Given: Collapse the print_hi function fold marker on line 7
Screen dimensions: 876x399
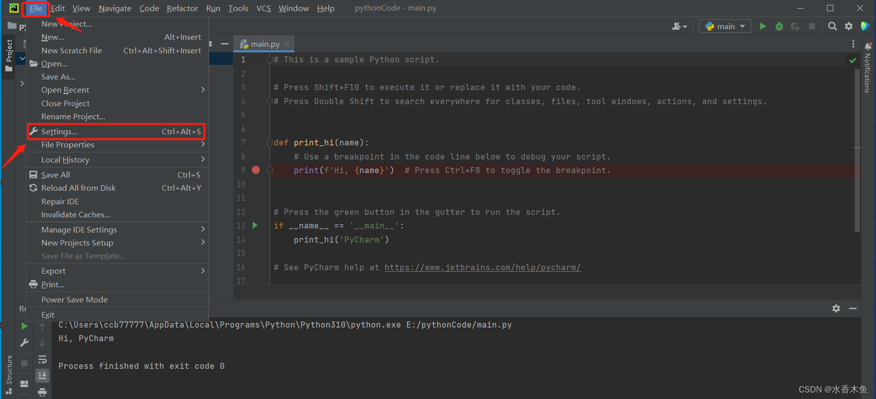Looking at the screenshot, I should point(270,143).
